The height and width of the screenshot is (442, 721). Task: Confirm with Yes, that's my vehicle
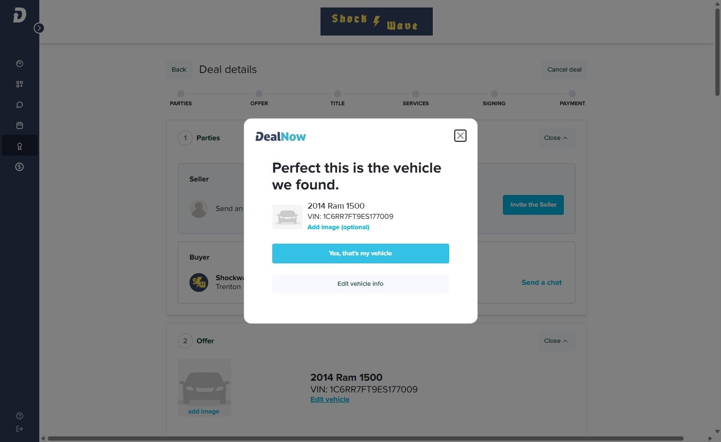click(x=360, y=254)
